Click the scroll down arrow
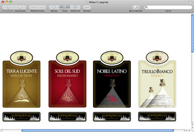Screen dimensions: 194x132 click(193, 128)
